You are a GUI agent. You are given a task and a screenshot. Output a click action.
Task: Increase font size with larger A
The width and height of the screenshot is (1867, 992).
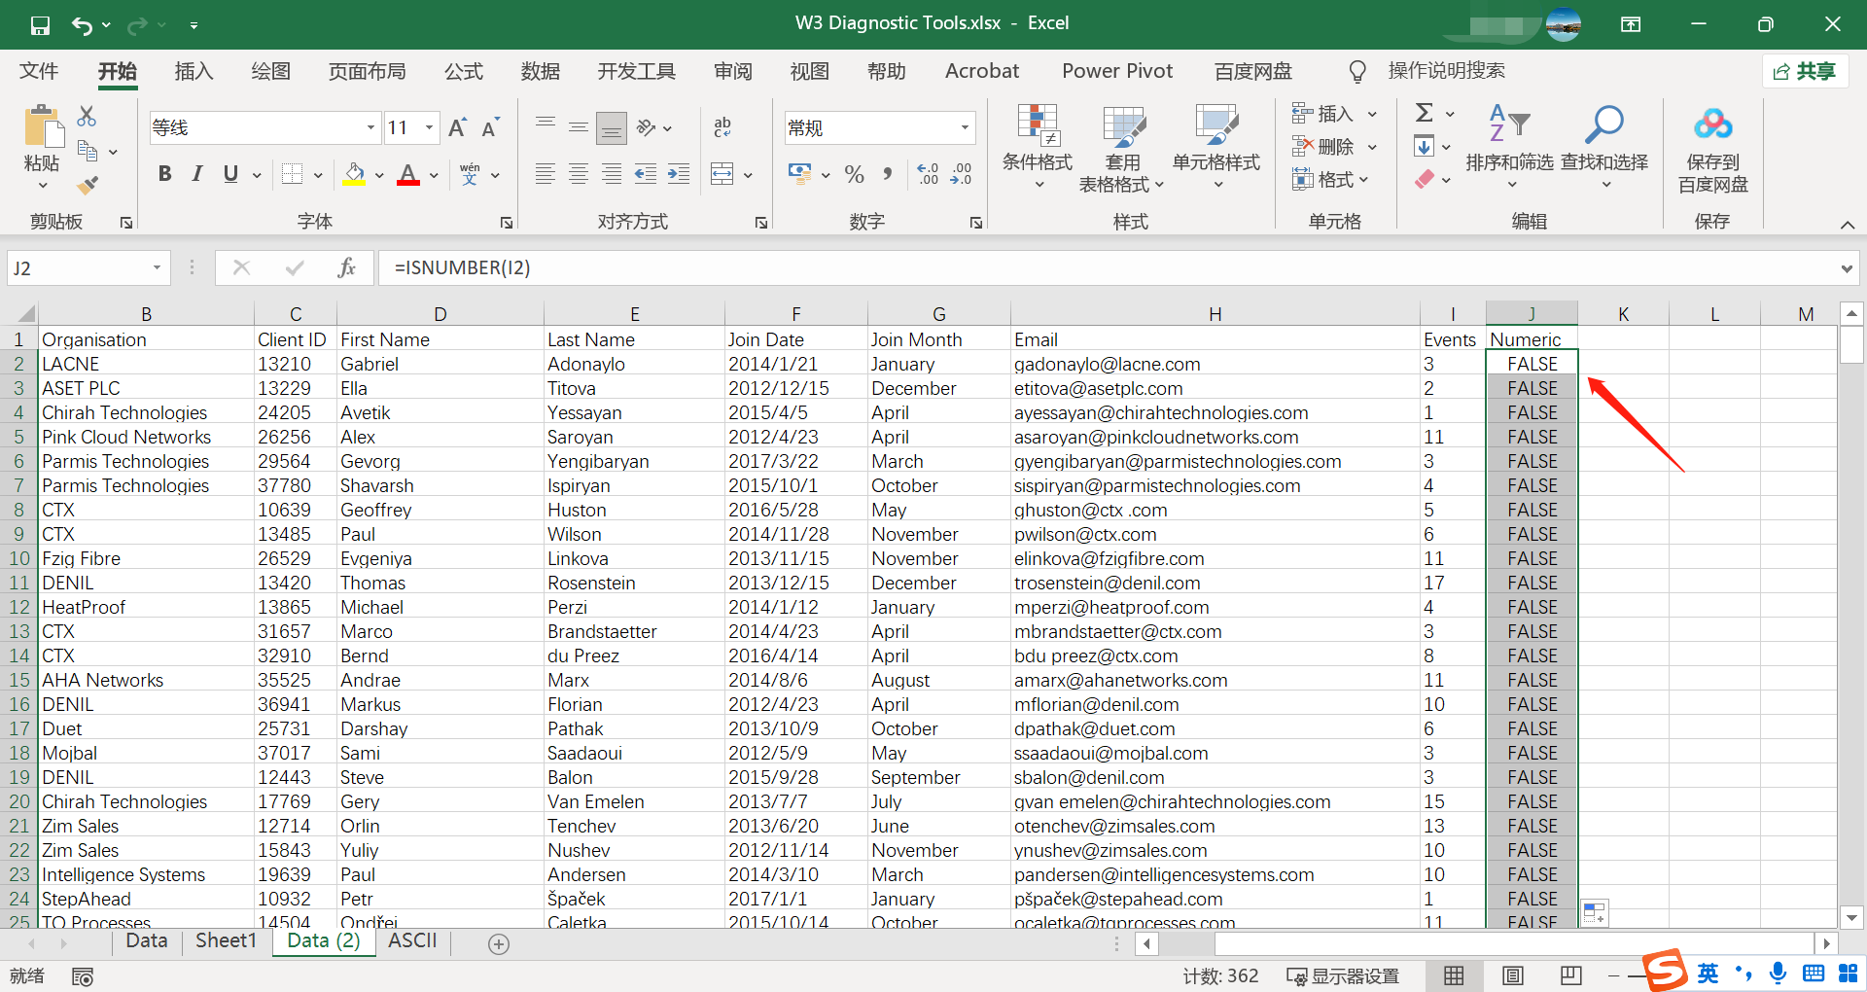tap(457, 127)
